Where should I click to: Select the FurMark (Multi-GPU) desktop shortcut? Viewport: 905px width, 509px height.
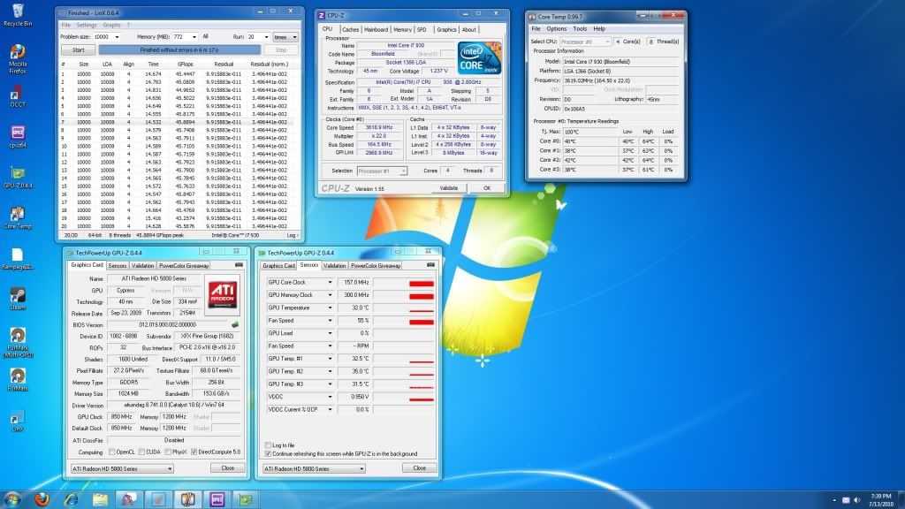[18, 343]
